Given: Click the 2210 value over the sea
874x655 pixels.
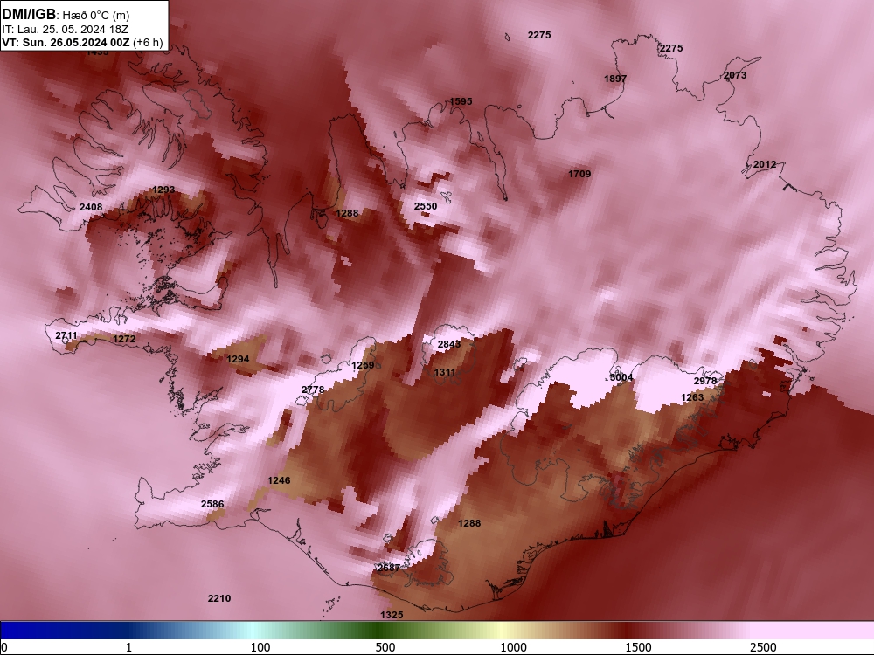Looking at the screenshot, I should point(219,598).
